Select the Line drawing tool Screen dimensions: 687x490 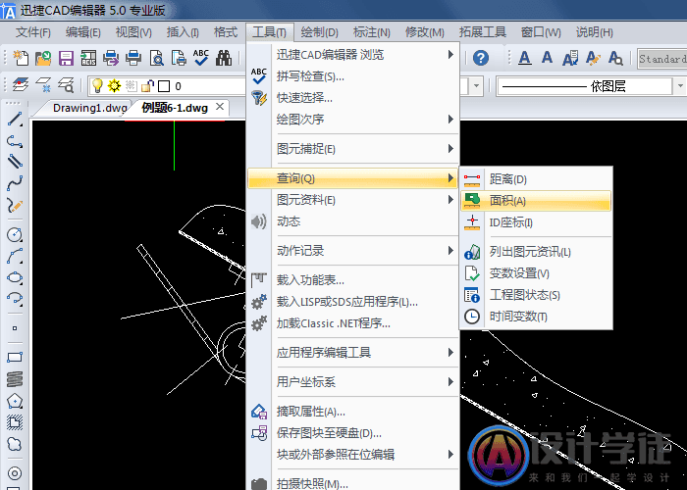(x=15, y=119)
